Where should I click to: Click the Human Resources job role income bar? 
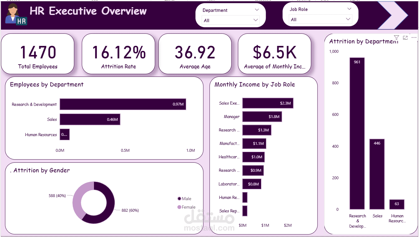[x=245, y=197]
